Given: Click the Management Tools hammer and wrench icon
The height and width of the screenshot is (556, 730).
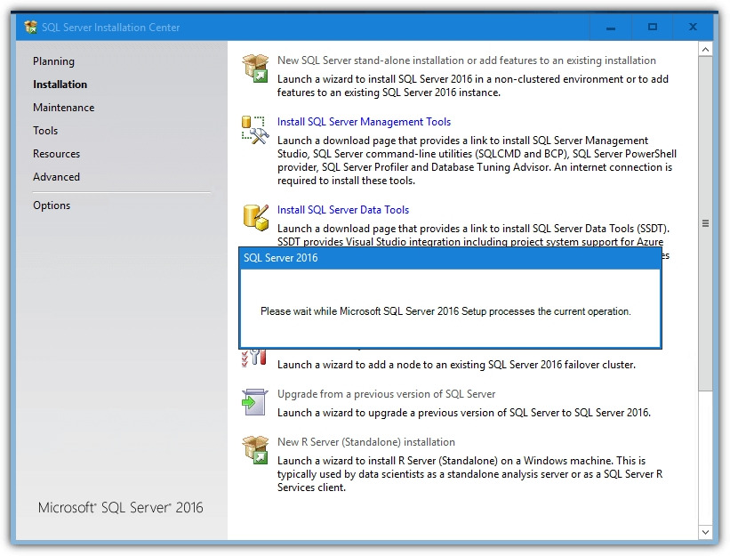Looking at the screenshot, I should pyautogui.click(x=255, y=130).
